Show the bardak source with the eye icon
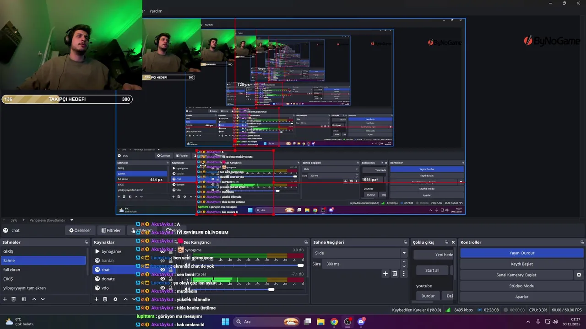The width and height of the screenshot is (586, 329). point(163,261)
